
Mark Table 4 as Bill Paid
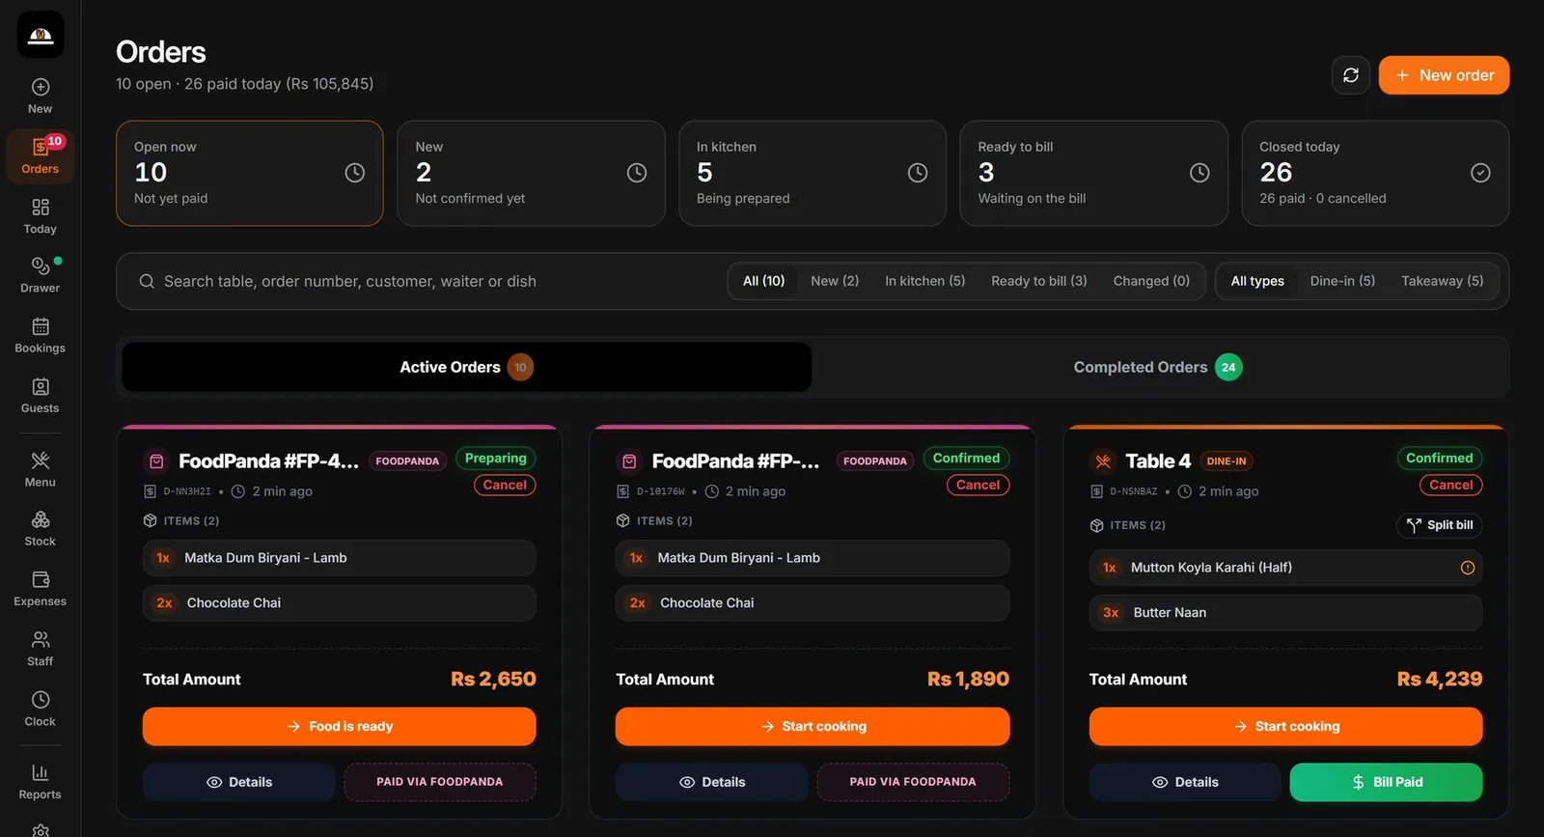point(1386,782)
